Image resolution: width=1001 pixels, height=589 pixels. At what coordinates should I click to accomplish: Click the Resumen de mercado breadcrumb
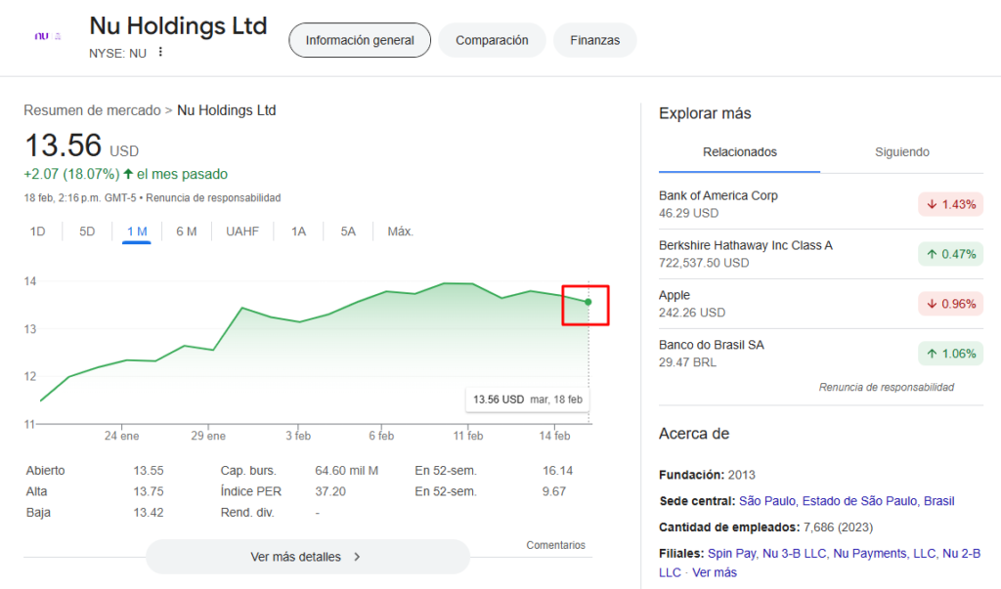pyautogui.click(x=92, y=110)
